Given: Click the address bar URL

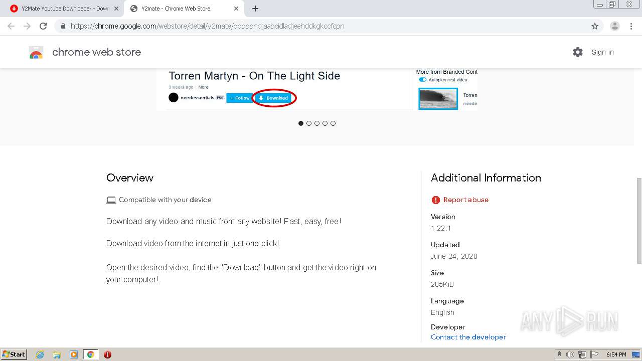Looking at the screenshot, I should tap(208, 26).
